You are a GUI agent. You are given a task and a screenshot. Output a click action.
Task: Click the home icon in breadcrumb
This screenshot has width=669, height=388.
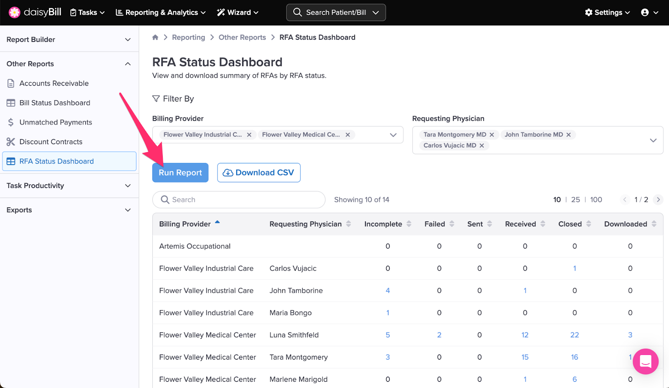click(x=155, y=37)
